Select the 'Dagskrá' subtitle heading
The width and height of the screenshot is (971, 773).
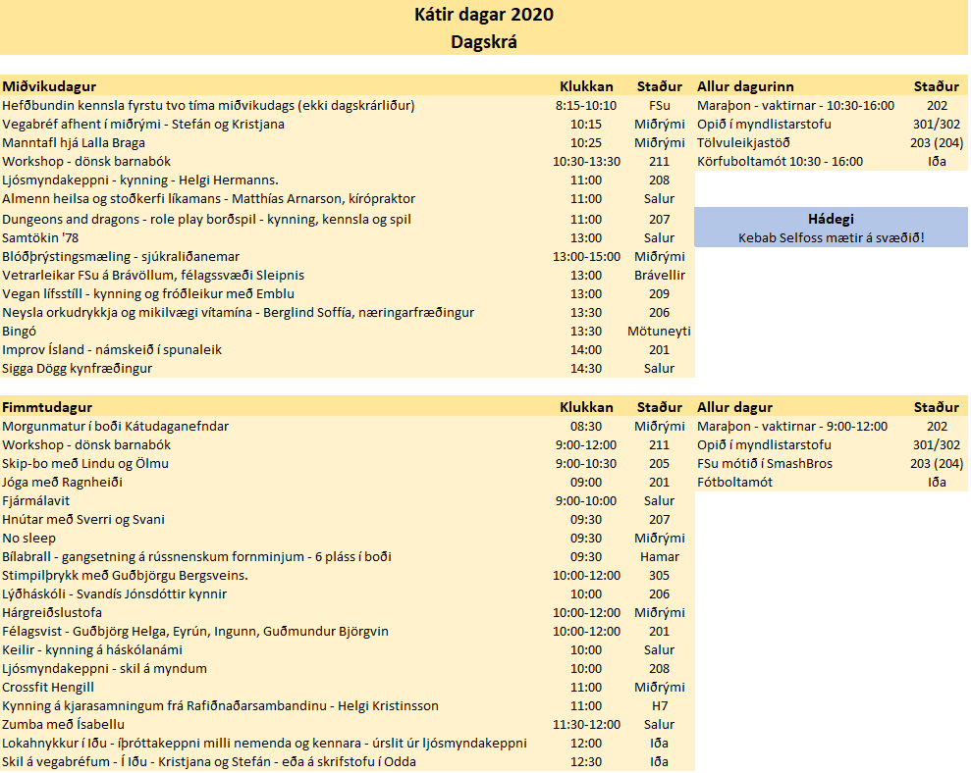484,41
